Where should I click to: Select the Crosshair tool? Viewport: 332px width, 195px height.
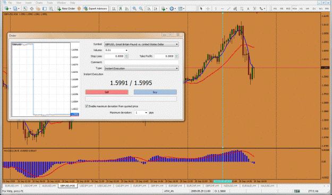pos(208,9)
